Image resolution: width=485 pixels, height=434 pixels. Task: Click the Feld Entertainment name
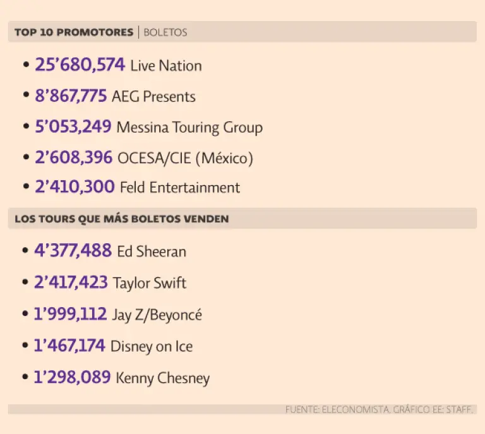click(180, 188)
